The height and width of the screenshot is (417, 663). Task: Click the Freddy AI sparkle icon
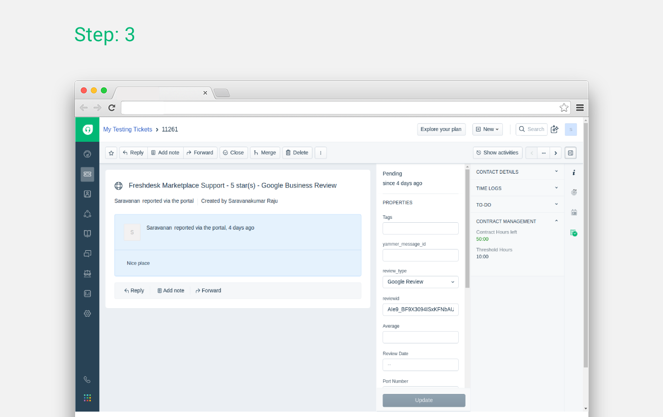click(x=554, y=129)
